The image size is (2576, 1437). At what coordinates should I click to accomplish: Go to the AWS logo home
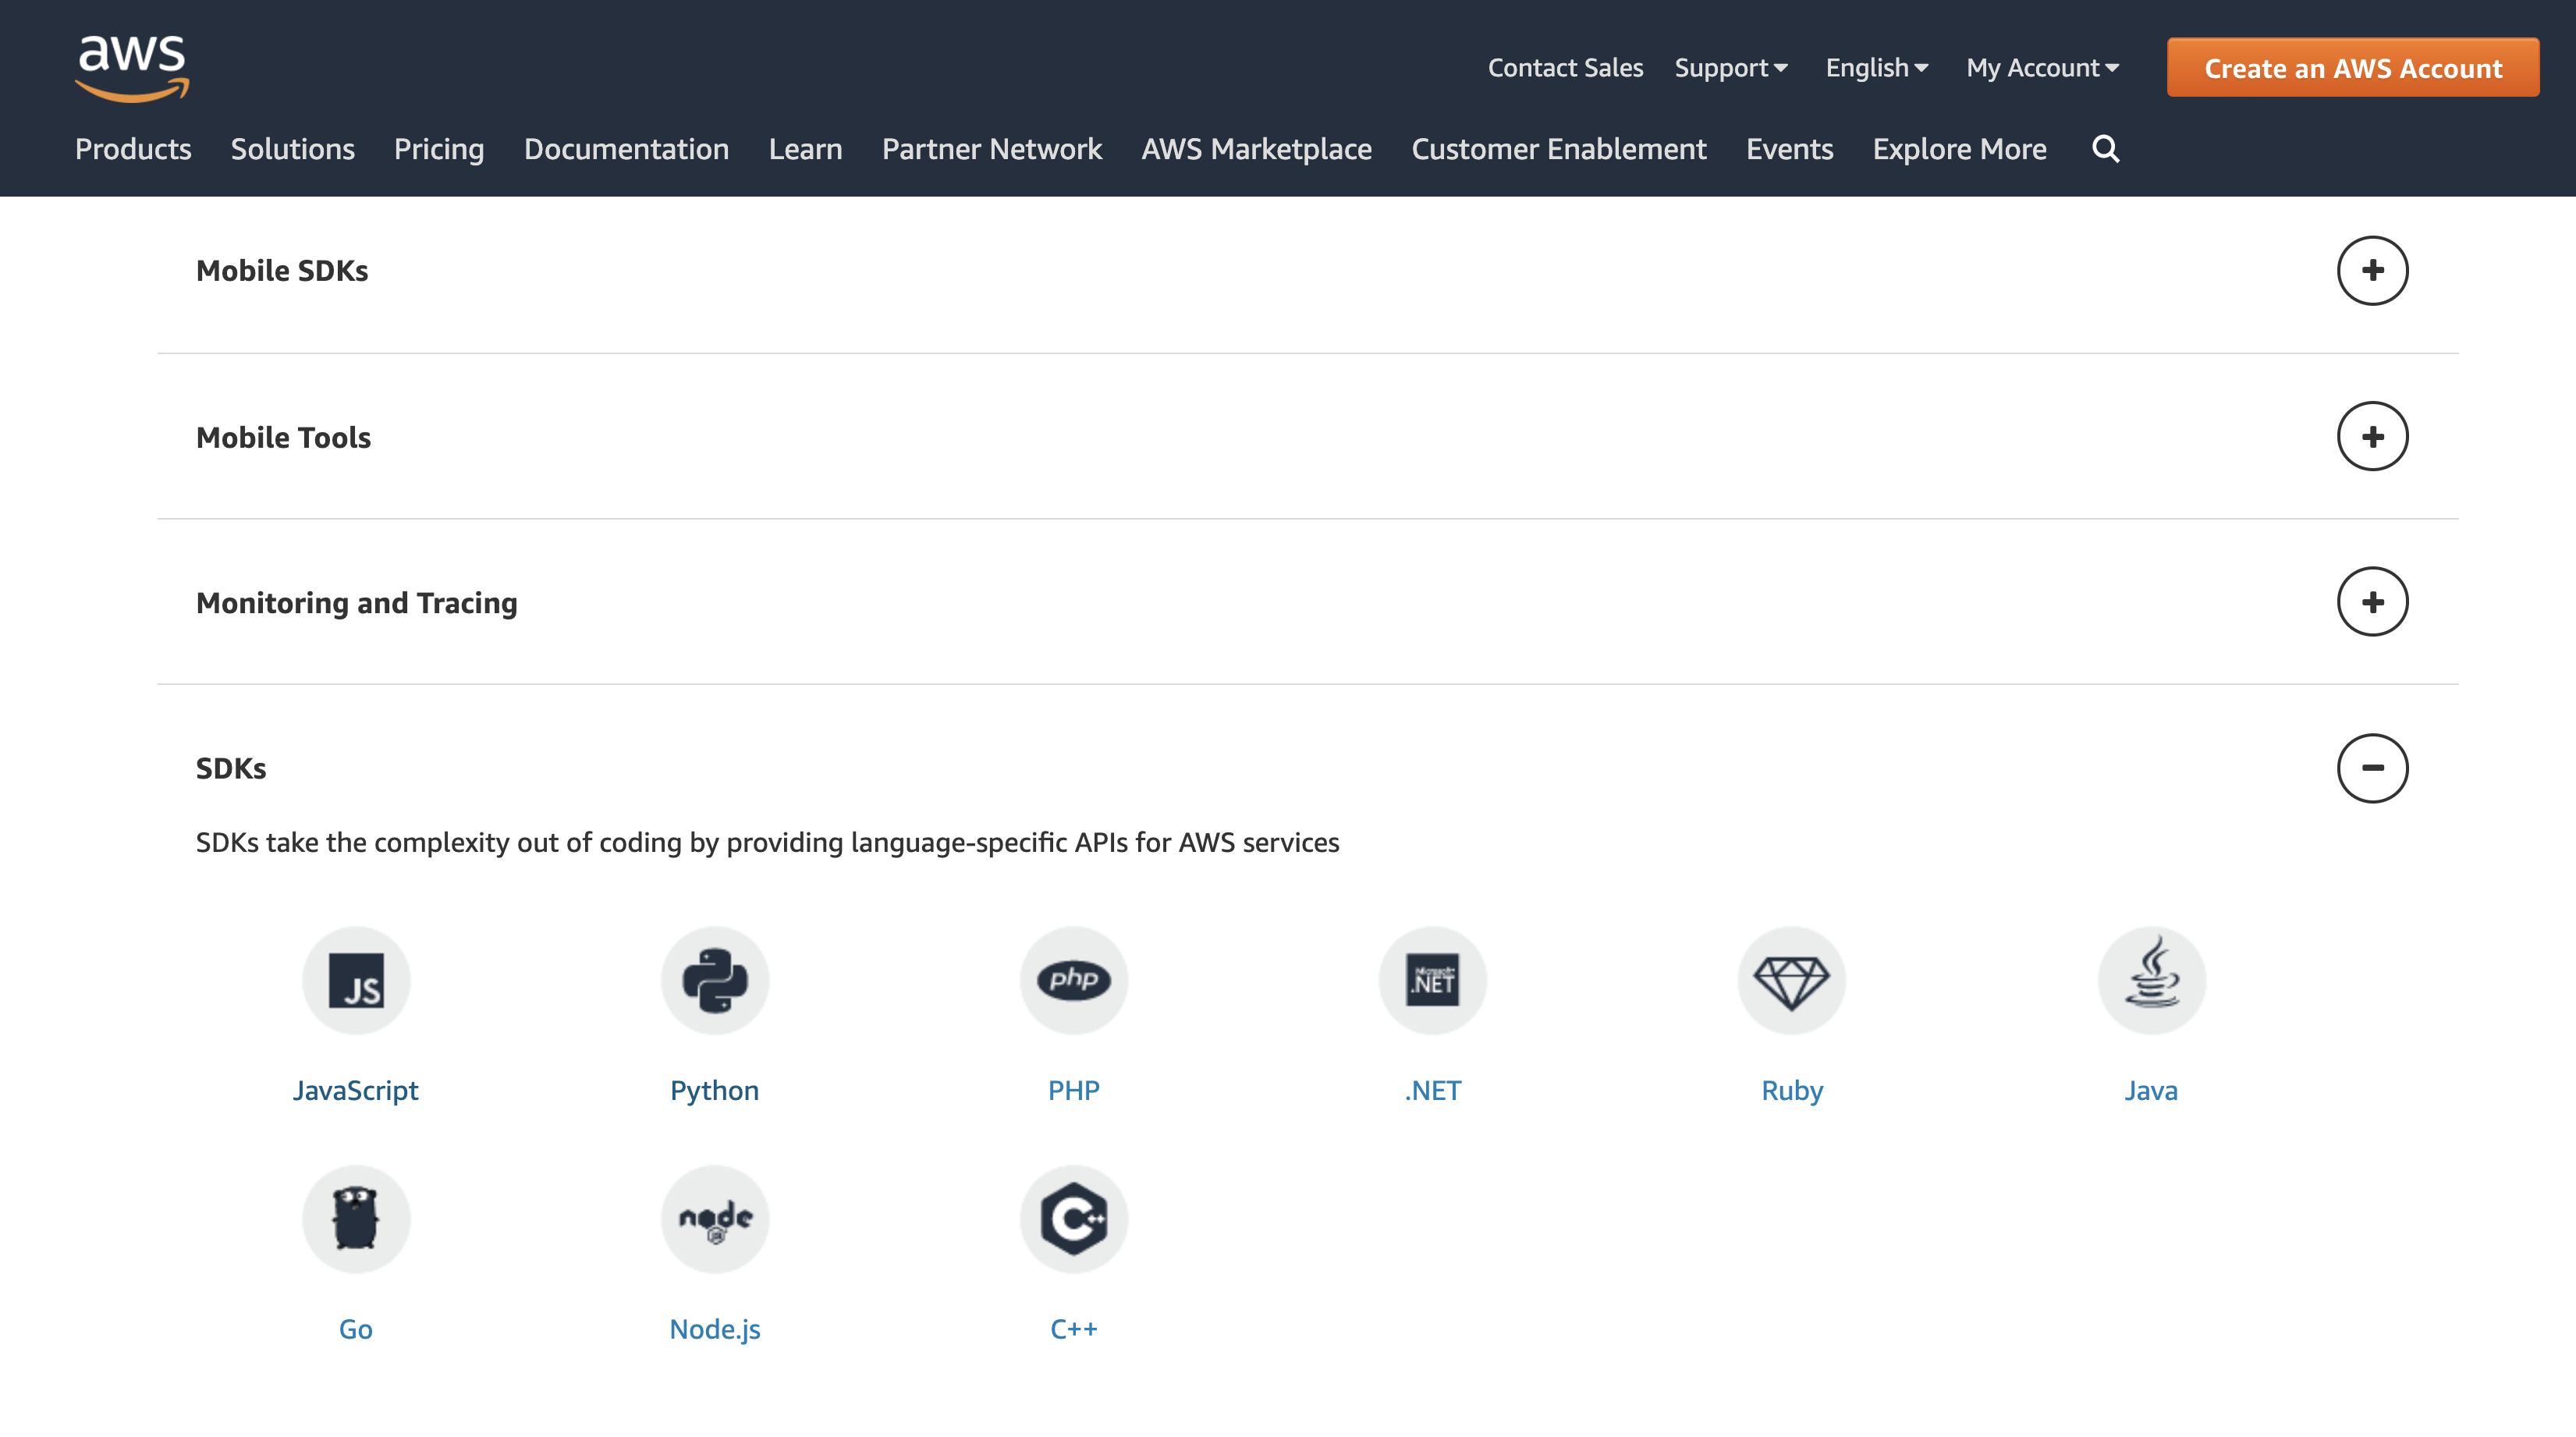tap(132, 68)
